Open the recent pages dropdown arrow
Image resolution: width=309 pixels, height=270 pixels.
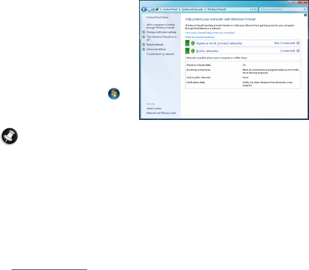[154, 9]
